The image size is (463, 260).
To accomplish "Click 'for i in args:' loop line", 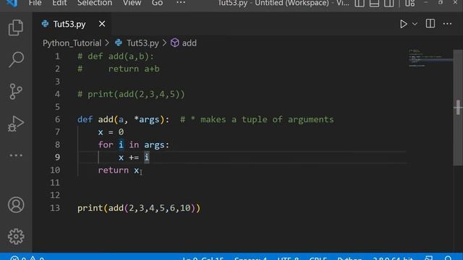I will tap(133, 144).
